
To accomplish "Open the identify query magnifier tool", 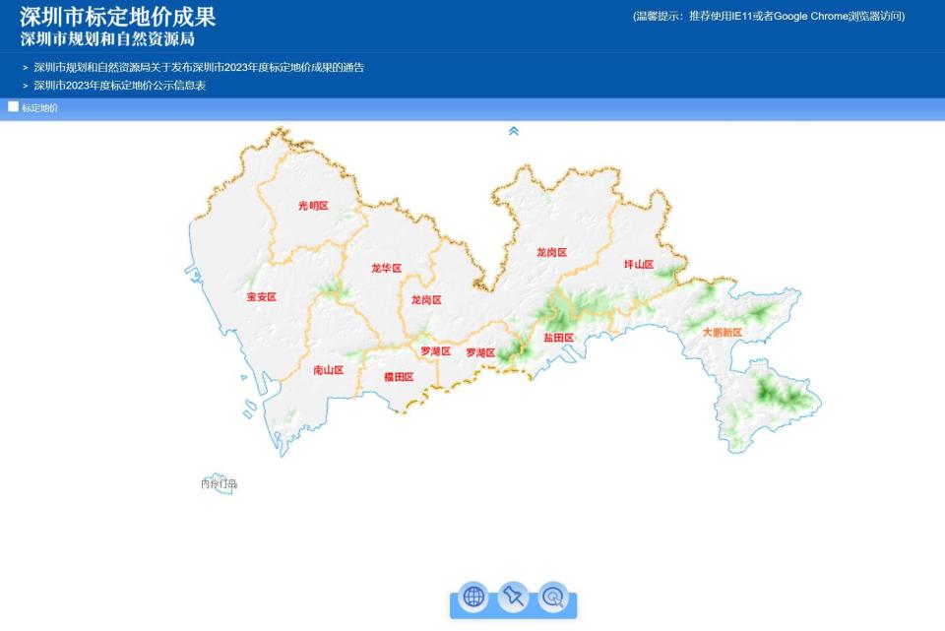I will coord(554,596).
